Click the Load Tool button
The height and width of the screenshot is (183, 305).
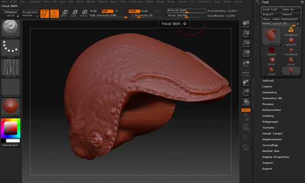coord(271,9)
